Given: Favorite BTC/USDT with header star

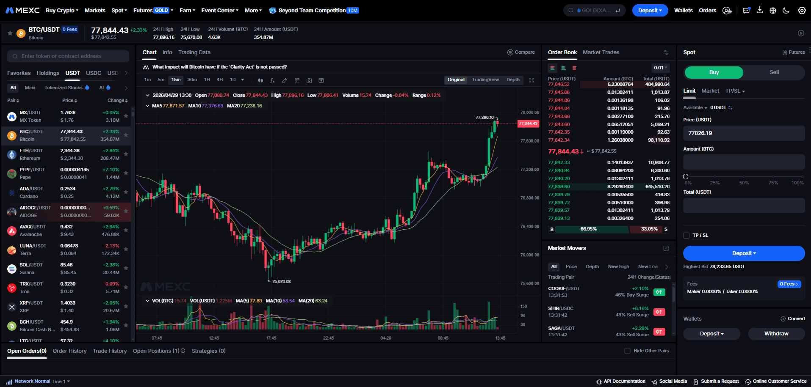Looking at the screenshot, I should (x=10, y=33).
